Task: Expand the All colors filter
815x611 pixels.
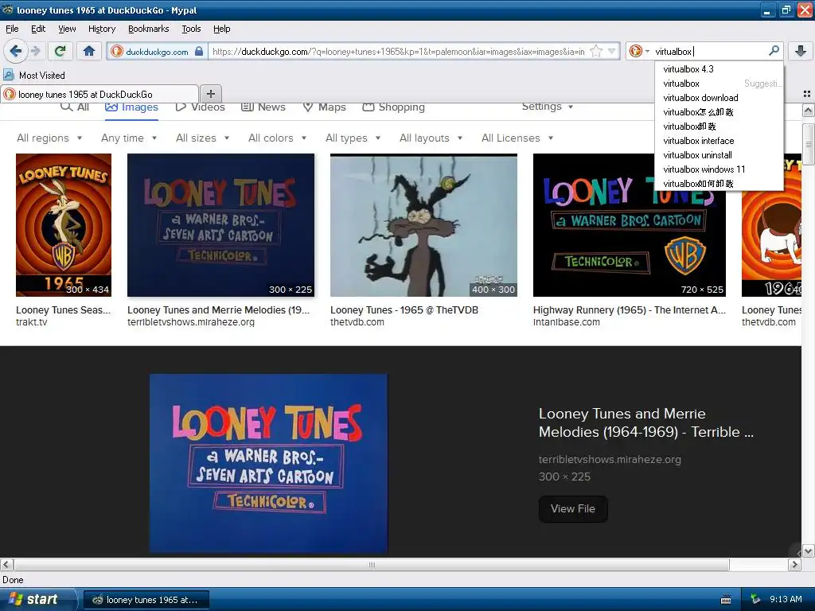Action: click(277, 138)
